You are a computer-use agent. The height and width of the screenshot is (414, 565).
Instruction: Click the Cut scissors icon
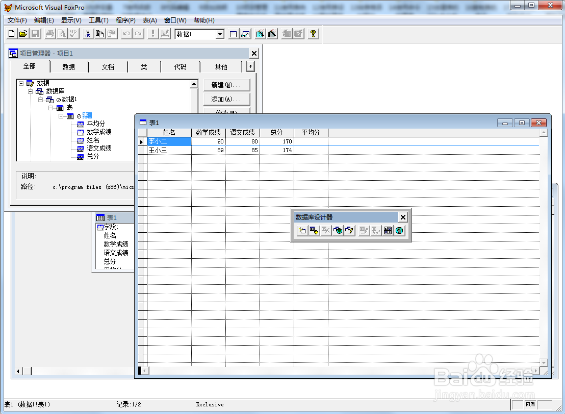pos(88,34)
